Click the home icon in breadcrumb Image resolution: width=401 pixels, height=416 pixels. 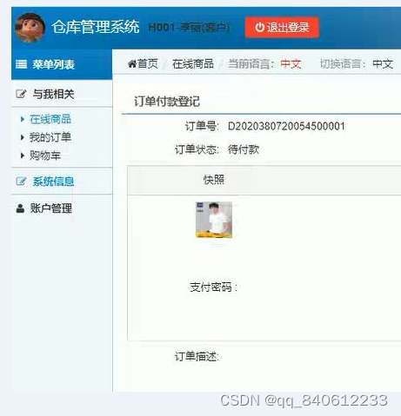(x=132, y=63)
